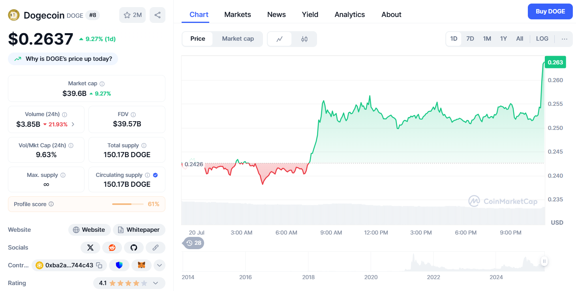Expand Volume (24h) details arrow
The width and height of the screenshot is (576, 291).
[x=73, y=124]
